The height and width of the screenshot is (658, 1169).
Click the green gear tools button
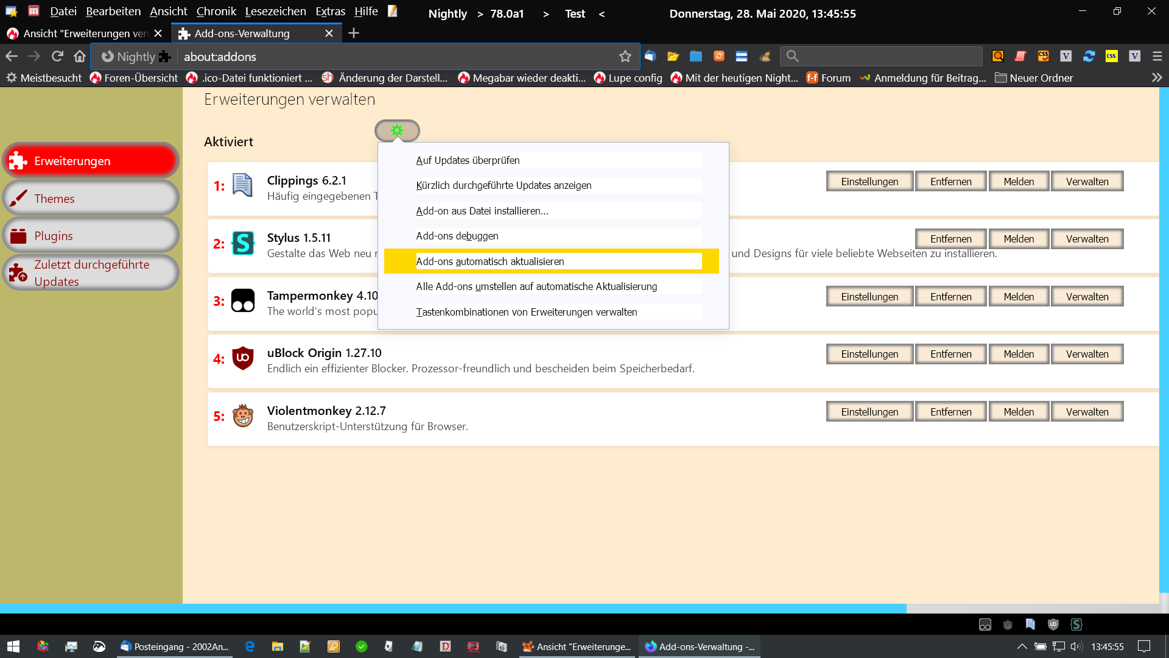pyautogui.click(x=397, y=130)
